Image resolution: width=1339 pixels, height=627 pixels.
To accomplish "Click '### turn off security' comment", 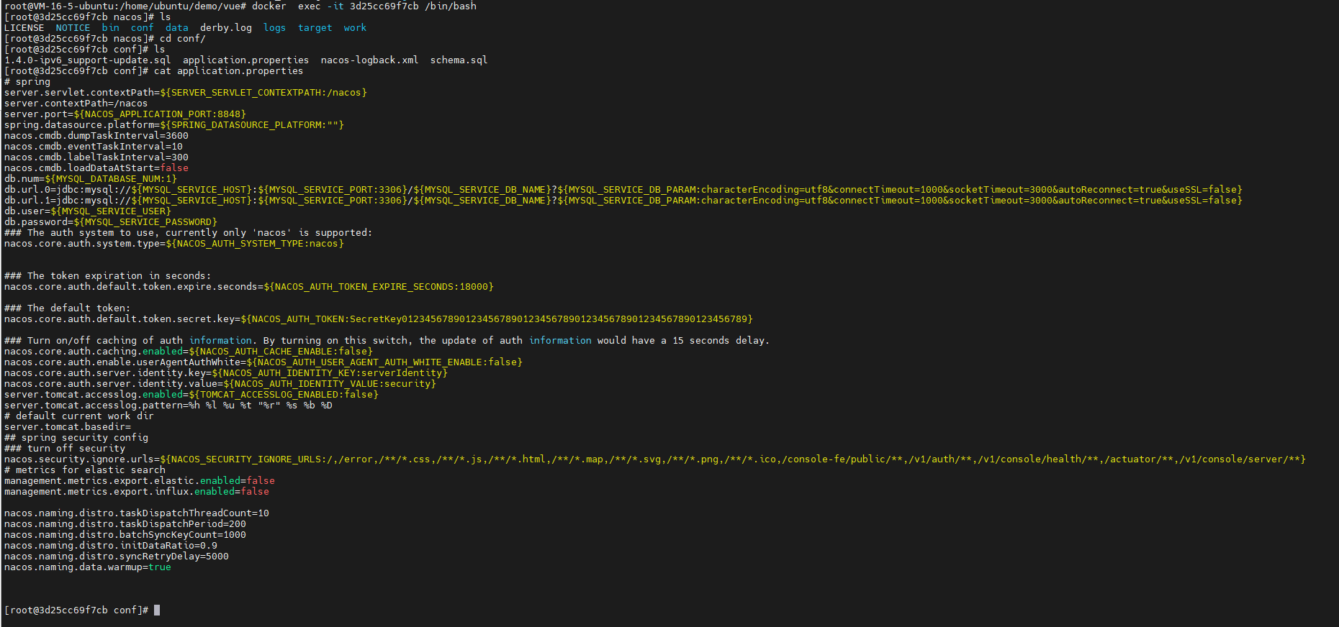I will click(65, 449).
